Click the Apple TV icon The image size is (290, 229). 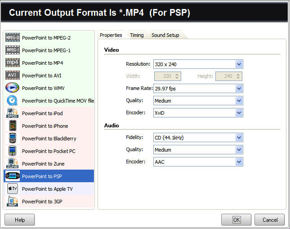click(13, 189)
